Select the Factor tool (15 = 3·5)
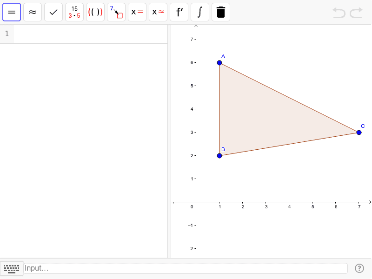Image resolution: width=372 pixels, height=279 pixels. [x=74, y=12]
